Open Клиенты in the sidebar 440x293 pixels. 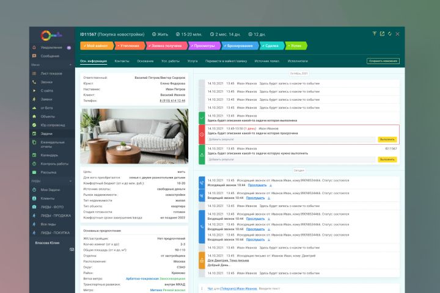[48, 198]
